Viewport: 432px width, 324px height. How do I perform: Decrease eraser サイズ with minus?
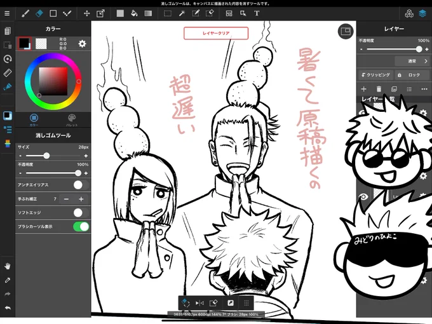point(20,156)
